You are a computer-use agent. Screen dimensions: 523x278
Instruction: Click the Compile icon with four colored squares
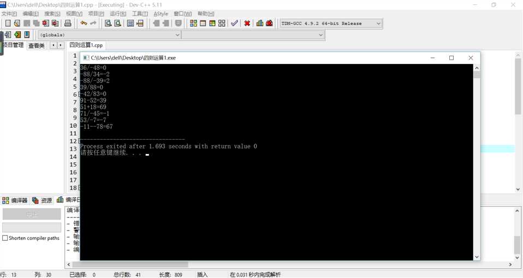[193, 23]
